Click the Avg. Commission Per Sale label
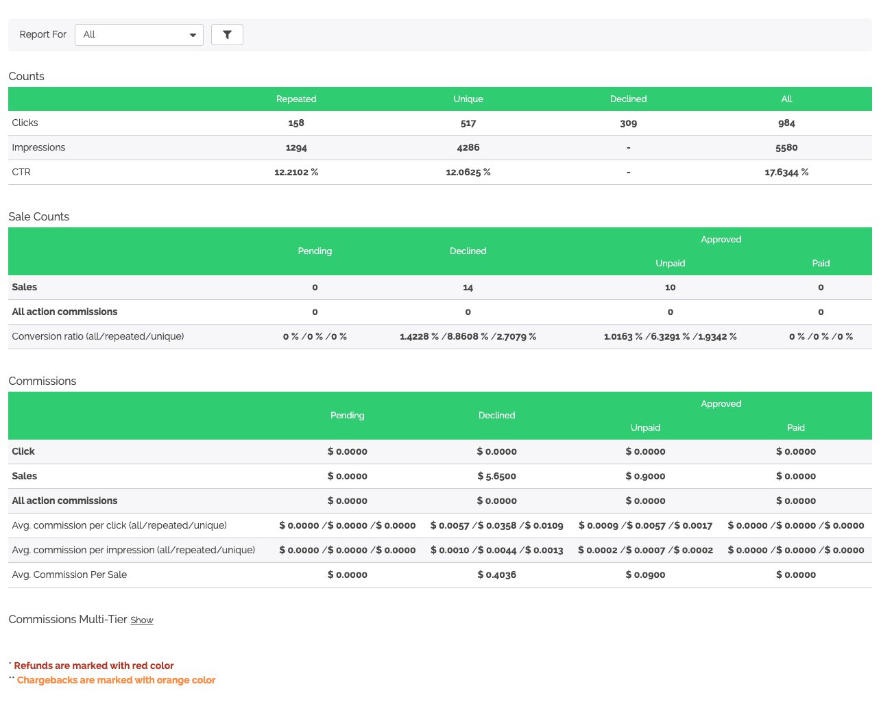Screen dimensions: 881x719 point(69,575)
